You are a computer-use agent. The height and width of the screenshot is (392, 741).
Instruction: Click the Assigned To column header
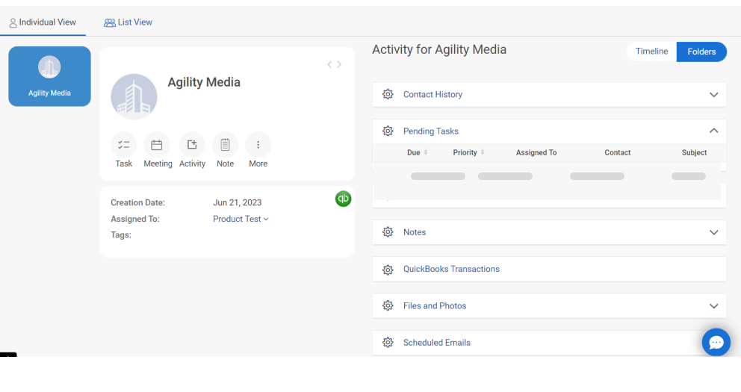[536, 152]
